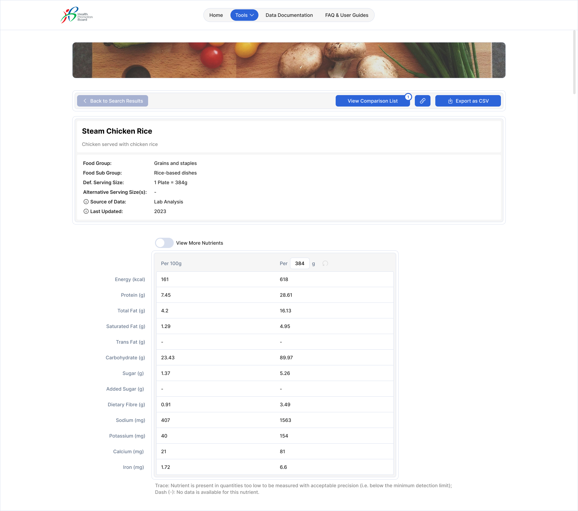Click the page vertical scrollbar

point(574,62)
